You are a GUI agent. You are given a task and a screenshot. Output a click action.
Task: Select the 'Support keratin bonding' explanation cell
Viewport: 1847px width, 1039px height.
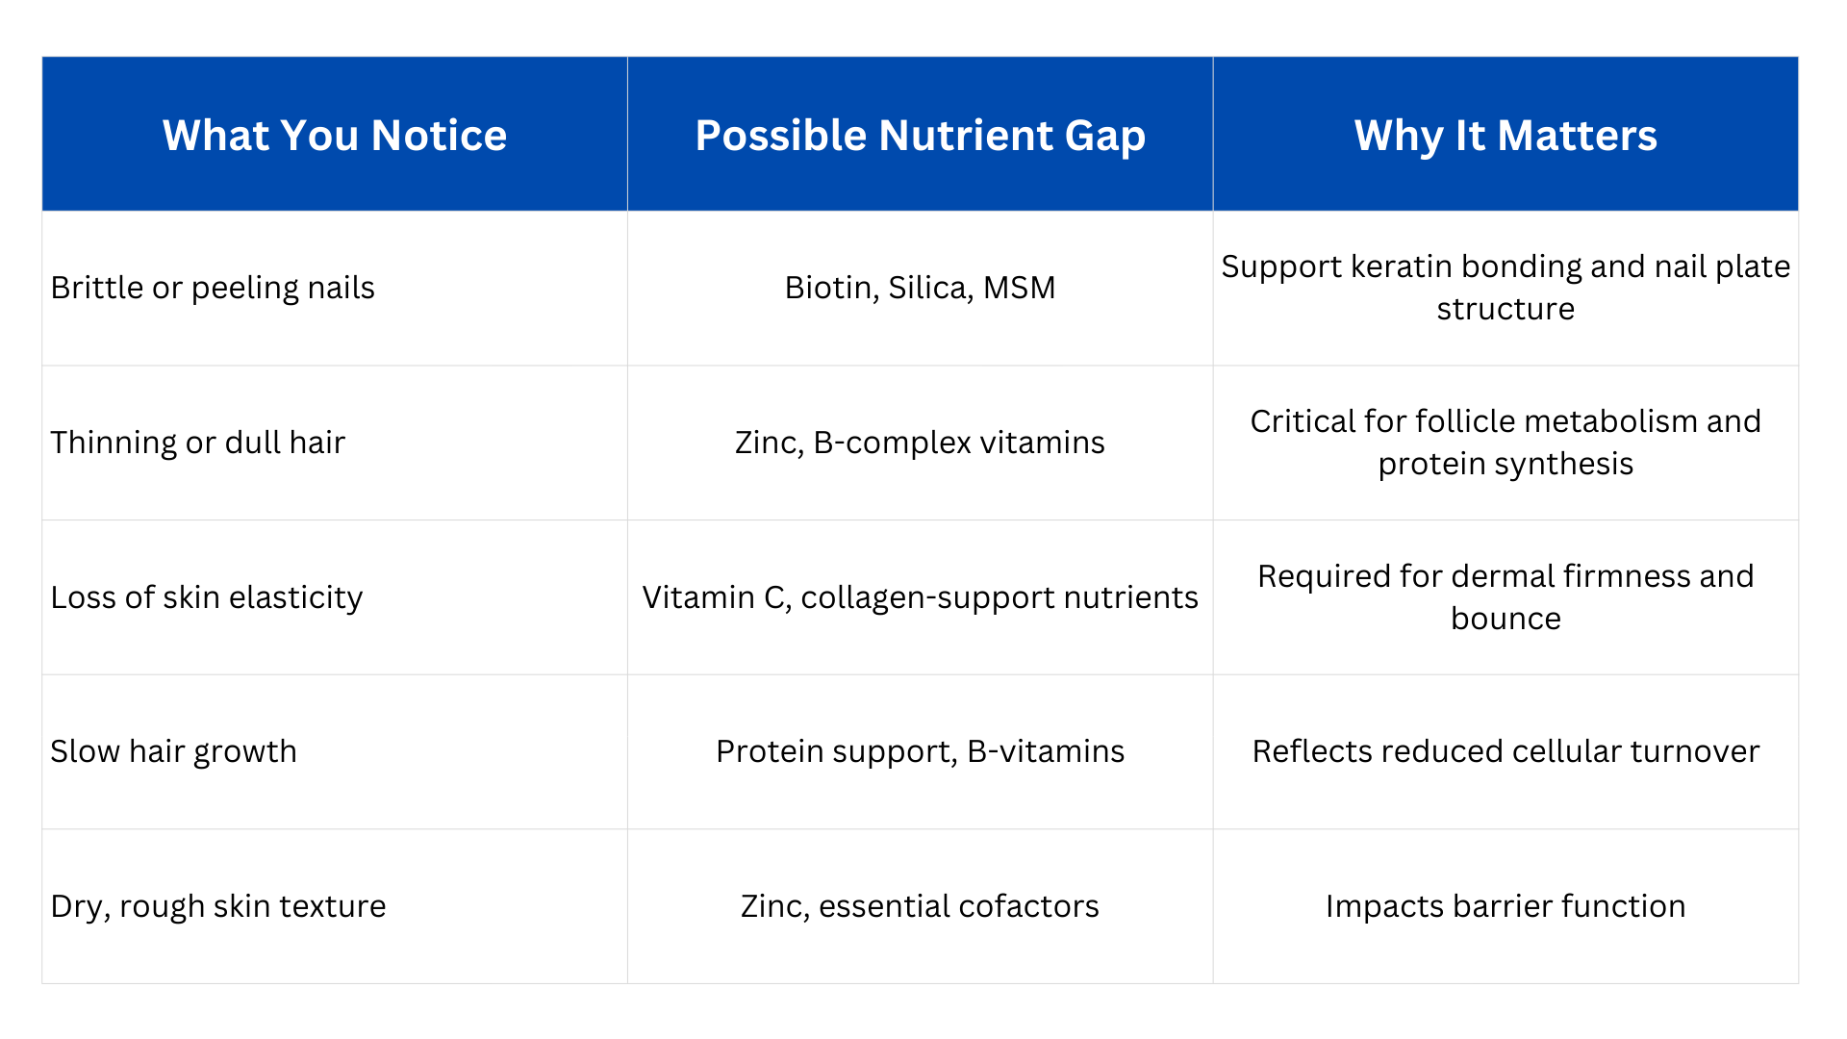click(1505, 288)
